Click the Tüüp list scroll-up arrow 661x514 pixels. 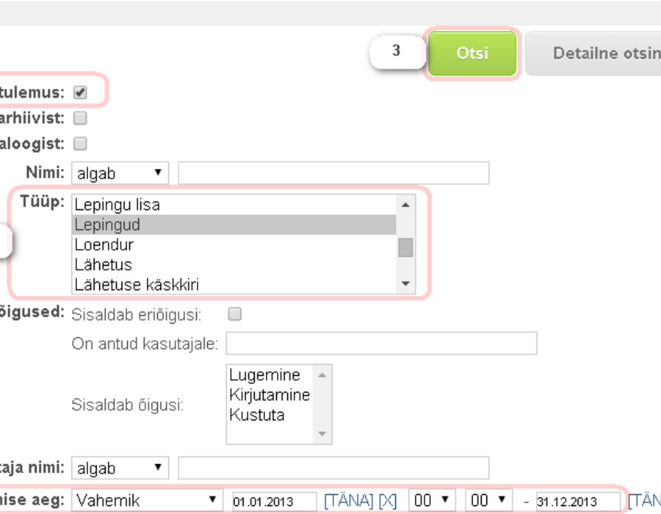[x=405, y=205]
